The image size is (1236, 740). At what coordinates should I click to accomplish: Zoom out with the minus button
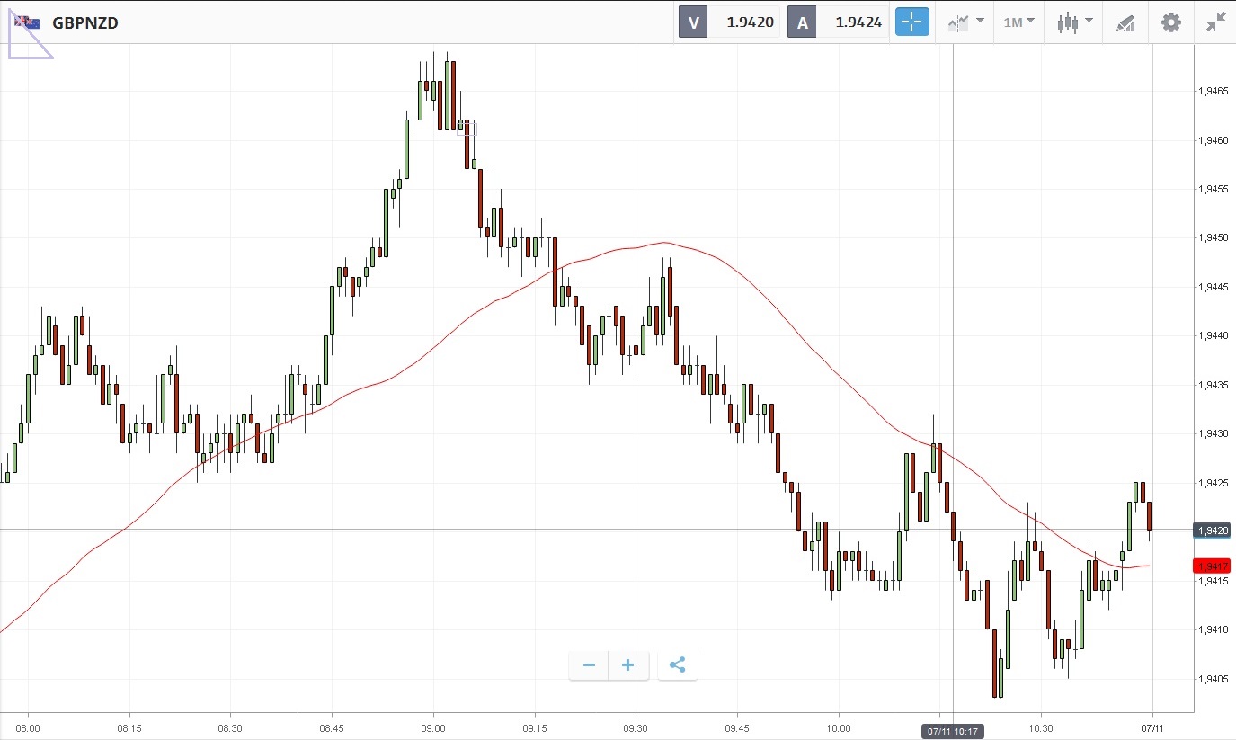point(589,665)
